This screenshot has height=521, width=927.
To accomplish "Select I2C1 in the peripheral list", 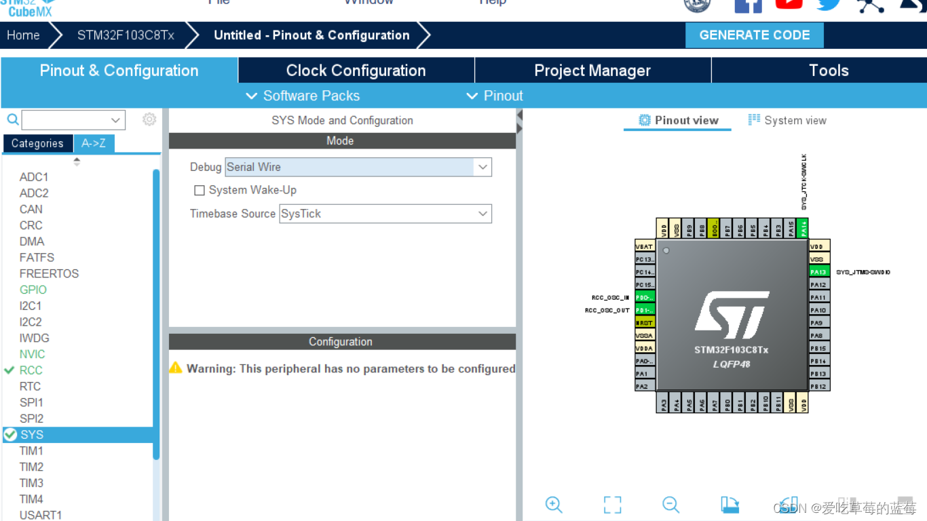I will pos(31,306).
